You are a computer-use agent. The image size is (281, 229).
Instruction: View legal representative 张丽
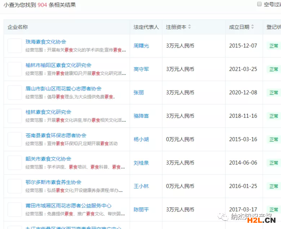139,92
